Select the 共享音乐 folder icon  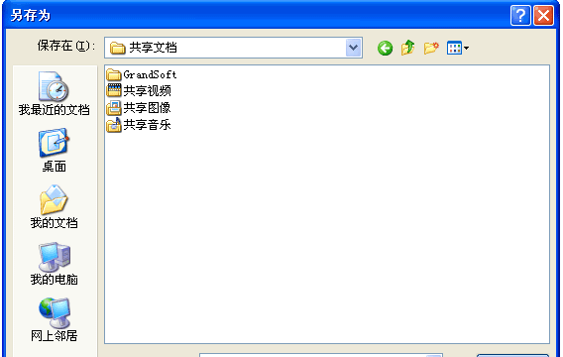point(114,125)
